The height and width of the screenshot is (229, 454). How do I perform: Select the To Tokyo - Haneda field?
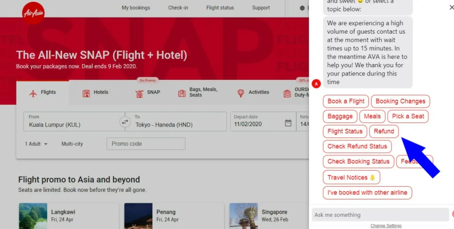[176, 122]
